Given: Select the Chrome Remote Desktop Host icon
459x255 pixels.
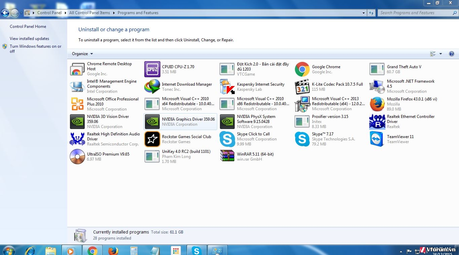Looking at the screenshot, I should (x=77, y=69).
